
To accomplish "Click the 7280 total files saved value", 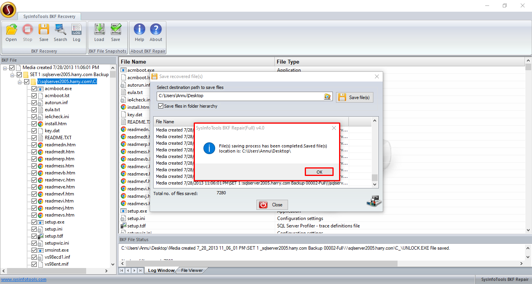I will 221,193.
